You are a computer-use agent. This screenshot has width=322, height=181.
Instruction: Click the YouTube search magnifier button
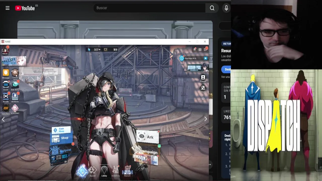coord(212,8)
